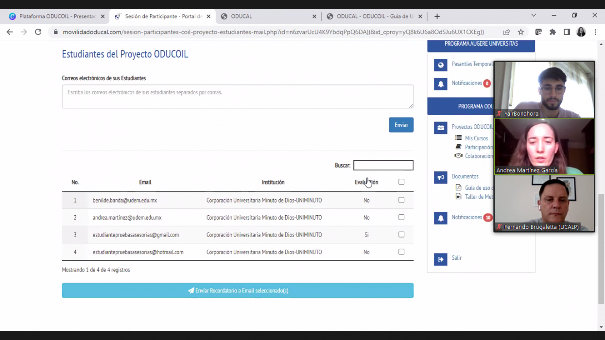Viewport: 605px width, 340px height.
Task: Reload the page with the refresh icon
Action: tap(38, 32)
